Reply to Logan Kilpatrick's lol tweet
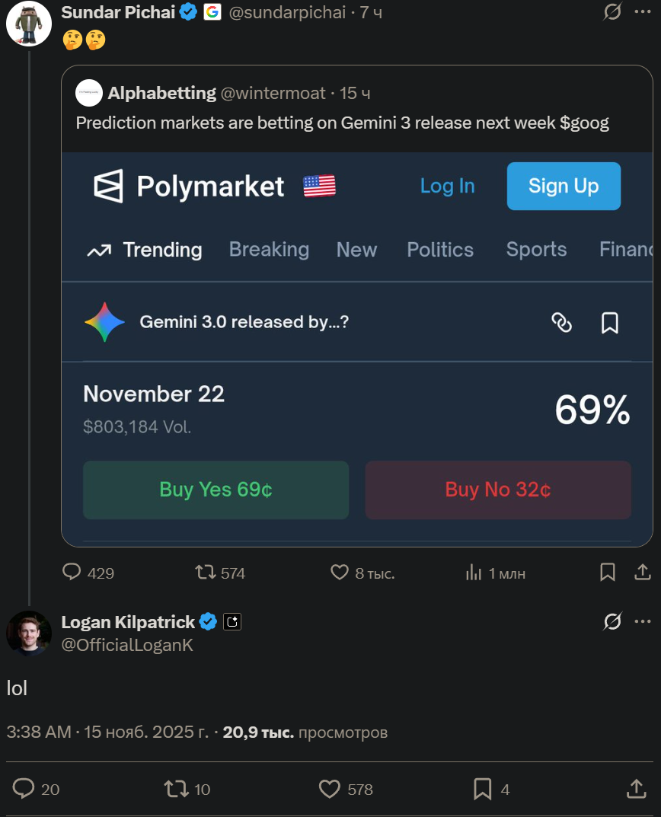The height and width of the screenshot is (817, 661). pos(24,789)
